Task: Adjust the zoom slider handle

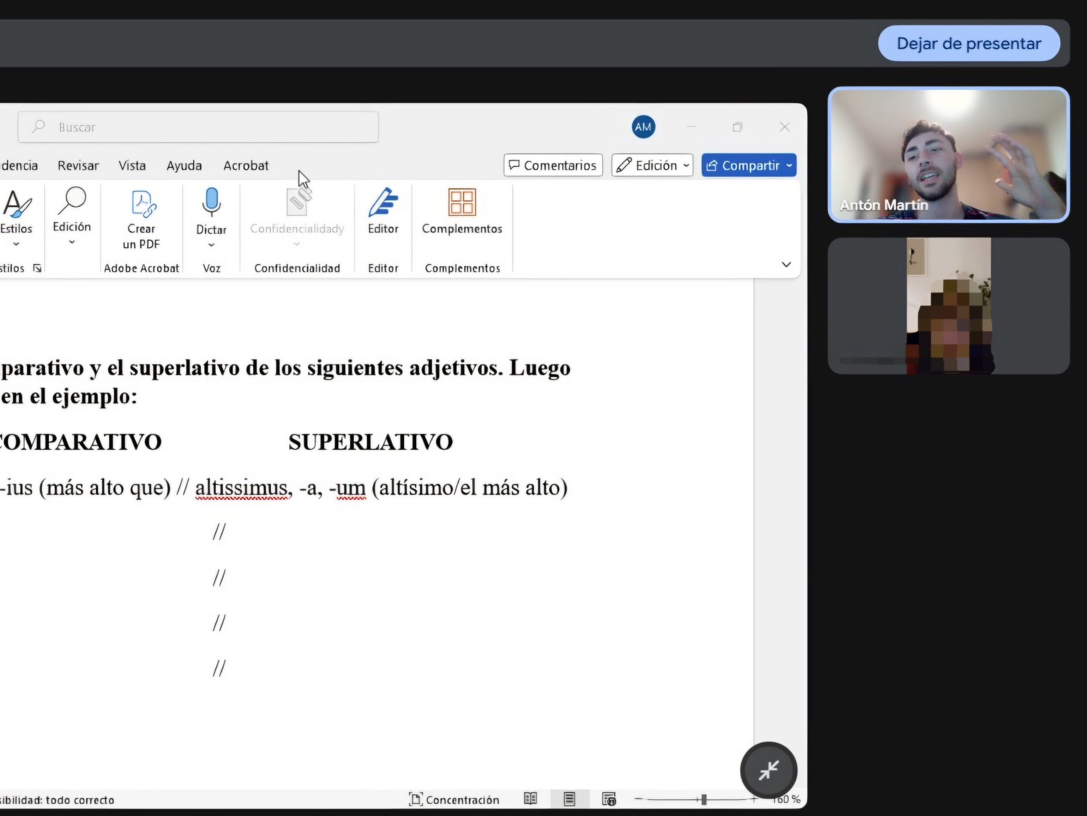Action: point(704,799)
